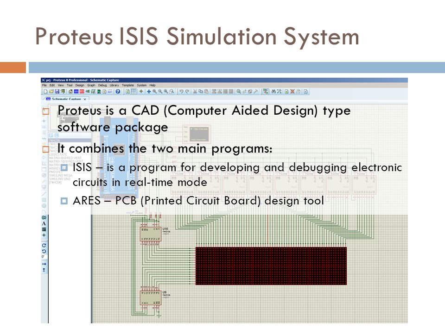Select the Schematic Capture tab

coord(66,99)
